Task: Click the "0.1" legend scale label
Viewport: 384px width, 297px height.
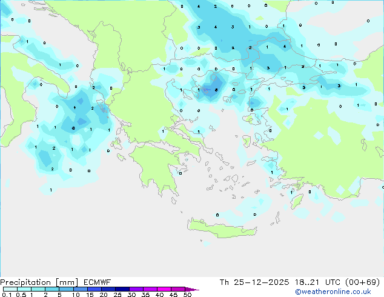Action: (7, 295)
